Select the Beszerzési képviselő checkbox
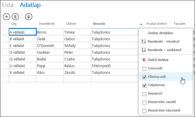The height and width of the screenshot is (117, 195). pos(144,111)
